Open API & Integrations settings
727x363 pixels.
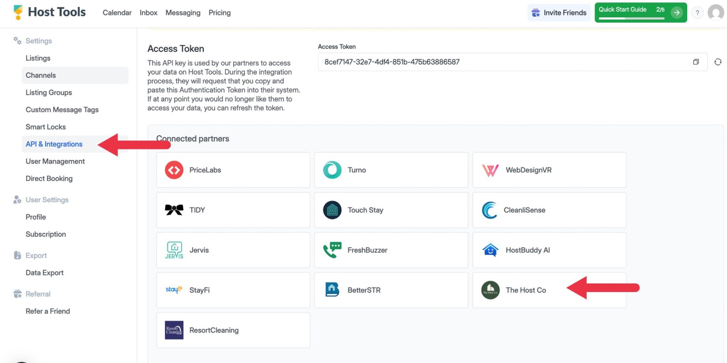(x=54, y=144)
